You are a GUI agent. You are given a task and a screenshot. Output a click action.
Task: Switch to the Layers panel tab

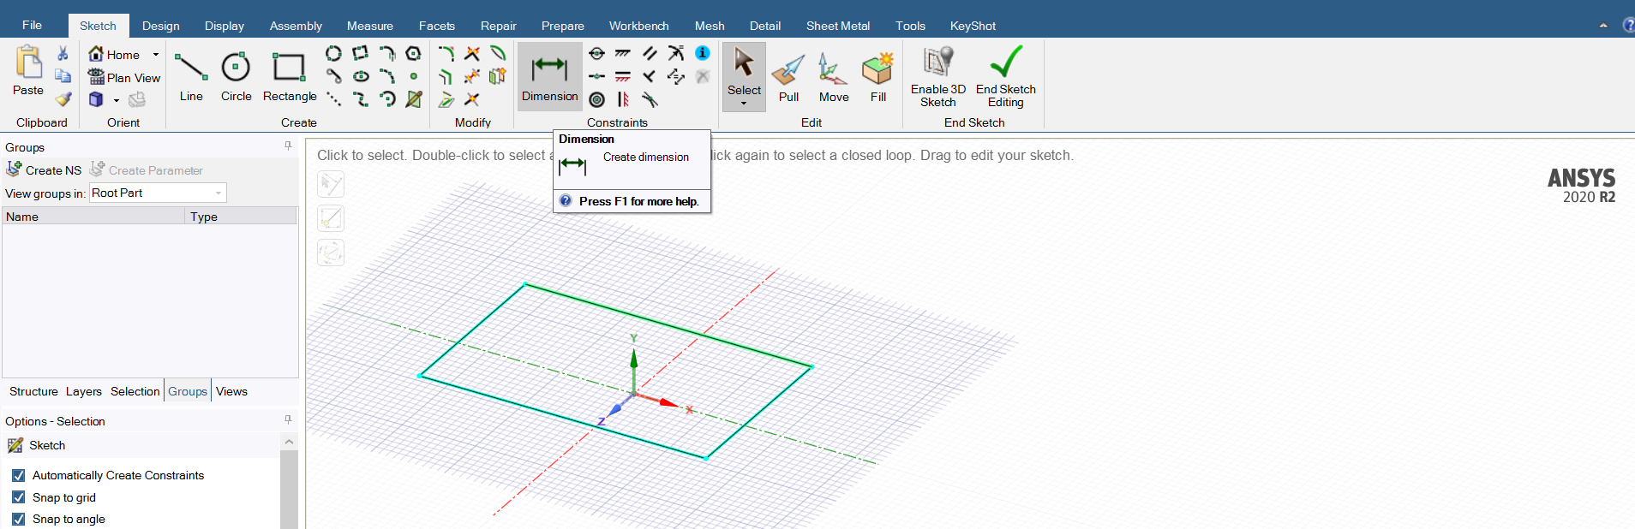pos(84,391)
